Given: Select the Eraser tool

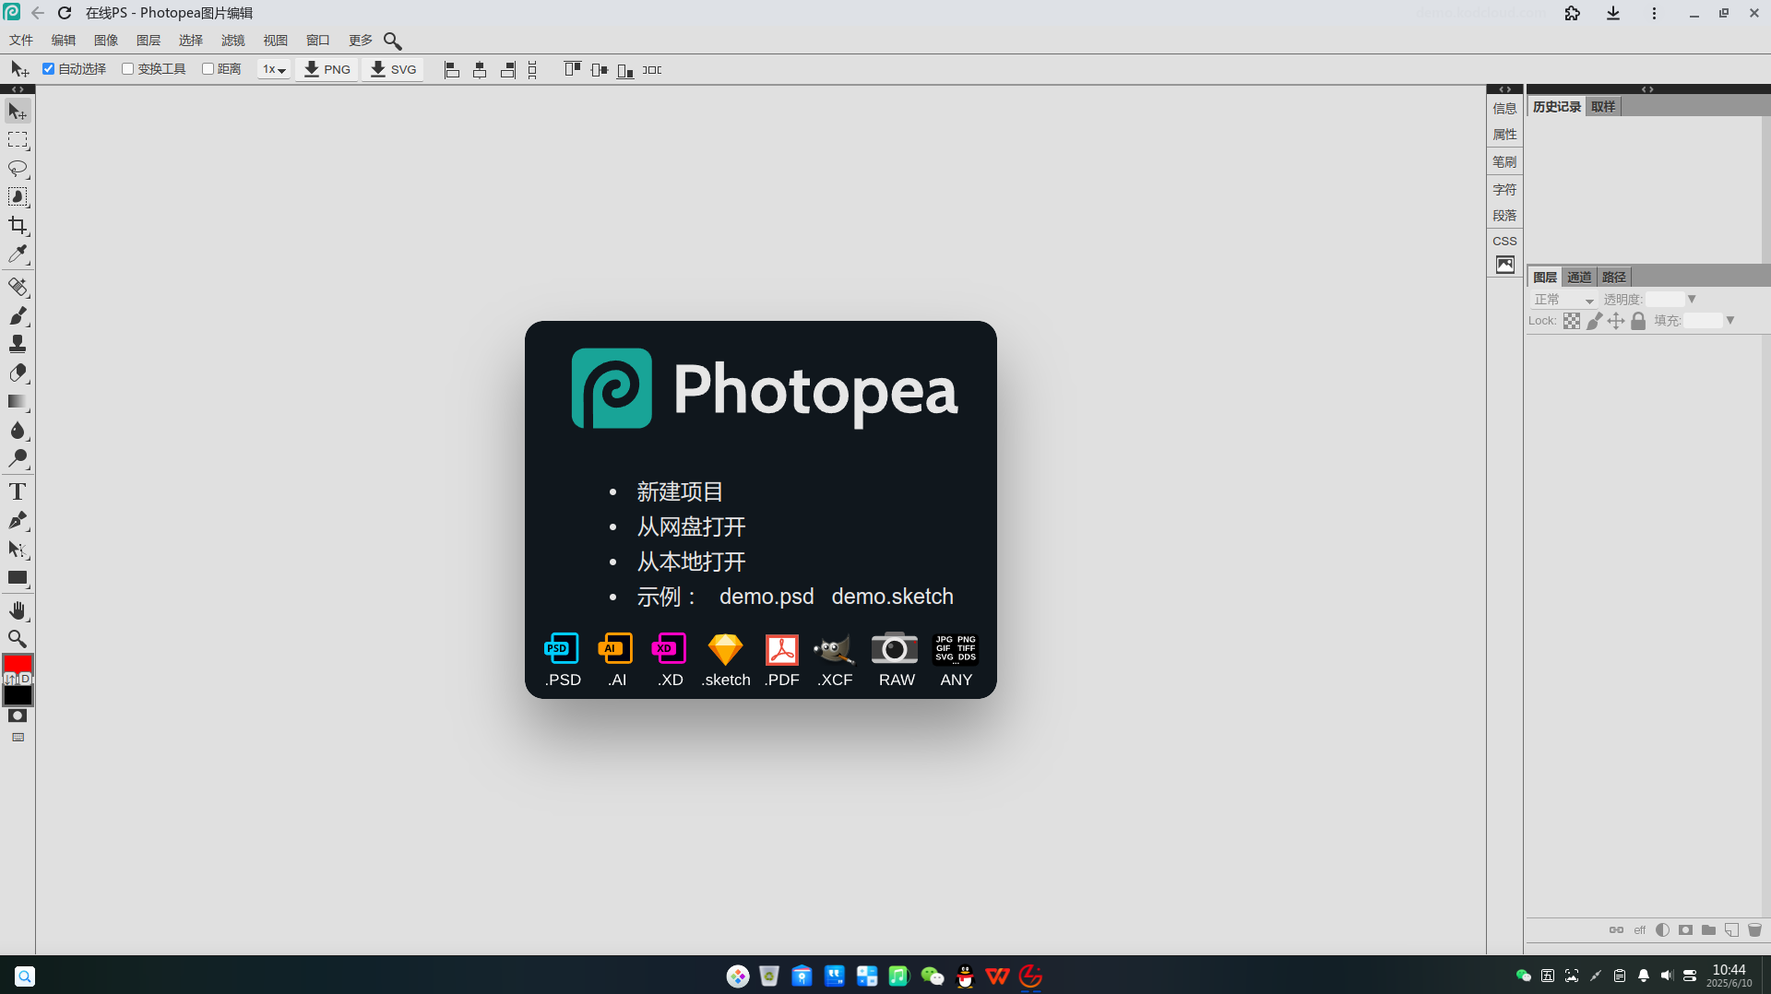Looking at the screenshot, I should click(x=18, y=373).
